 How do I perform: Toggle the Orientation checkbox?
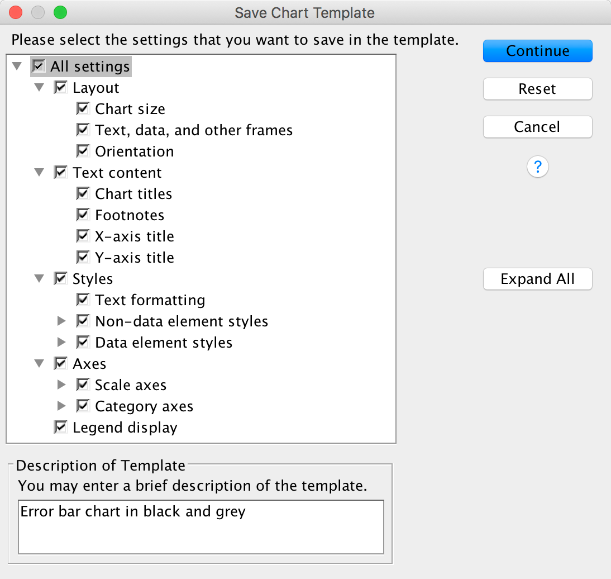pyautogui.click(x=83, y=151)
